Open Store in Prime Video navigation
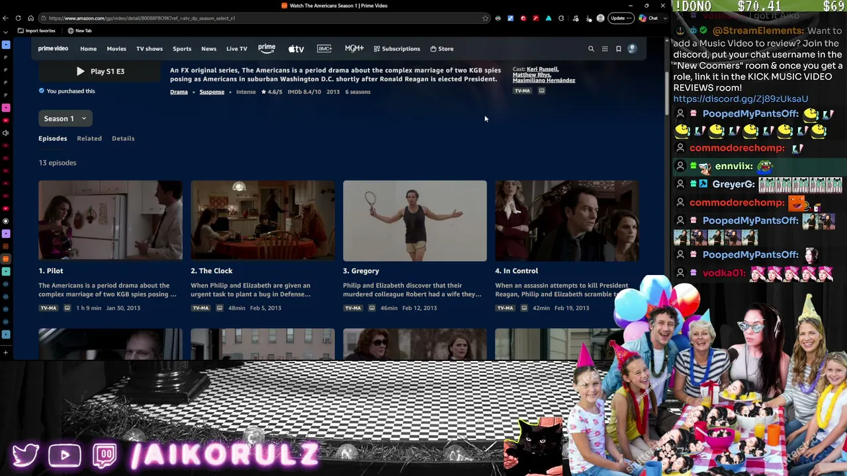Image resolution: width=847 pixels, height=476 pixels. click(x=442, y=48)
